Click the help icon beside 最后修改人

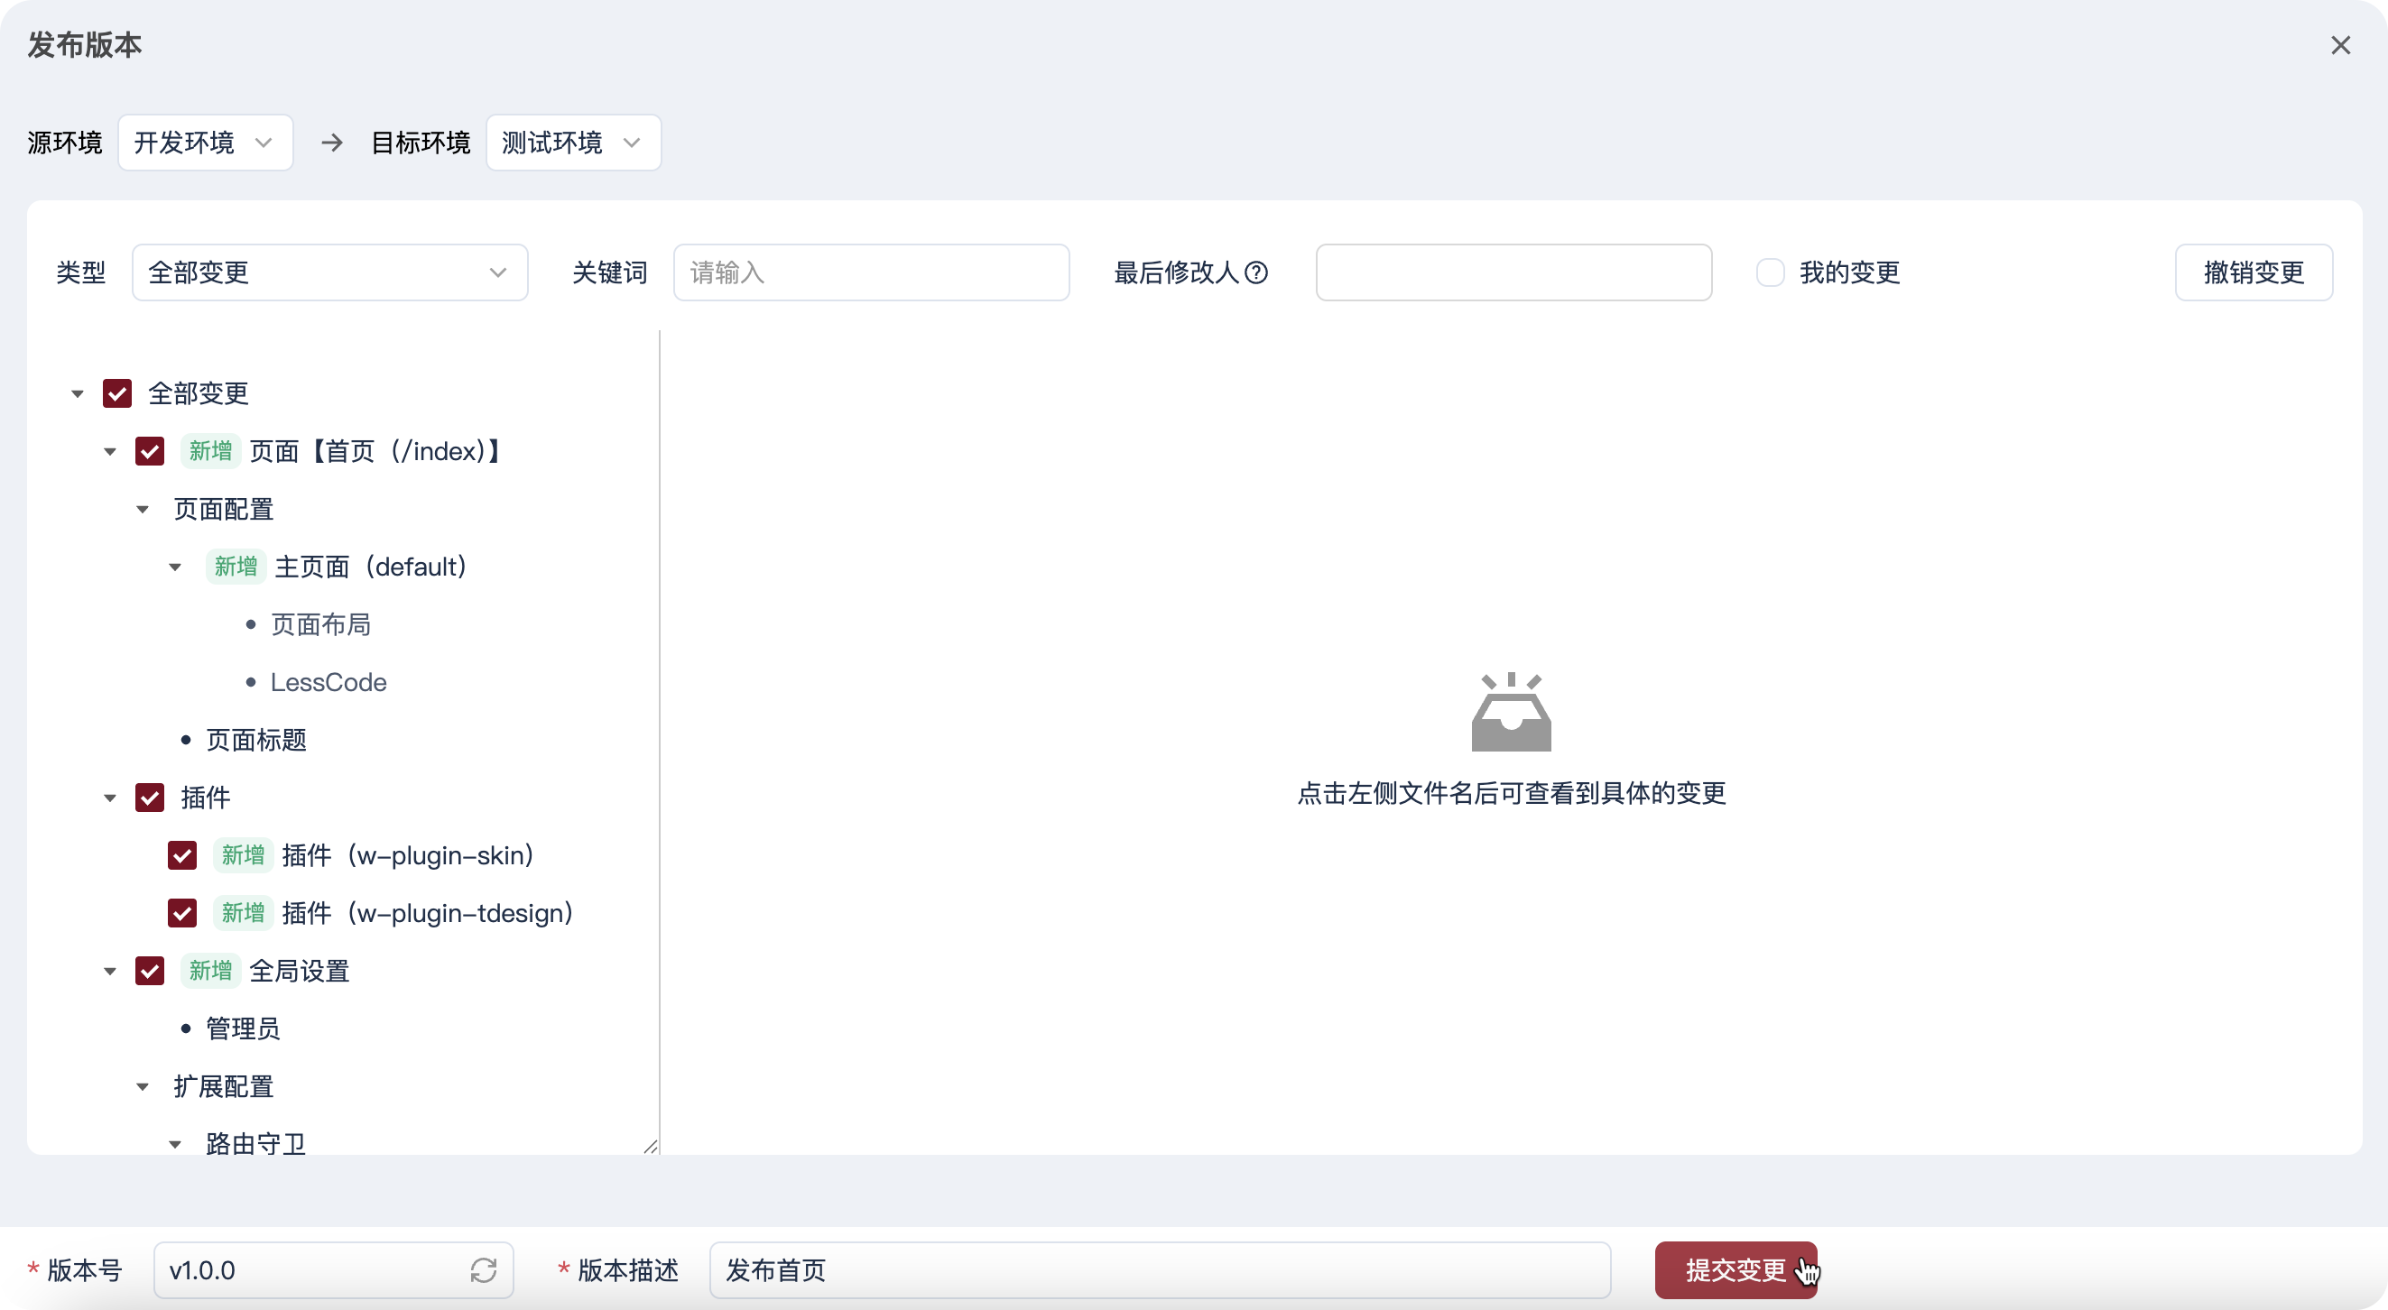click(1256, 272)
